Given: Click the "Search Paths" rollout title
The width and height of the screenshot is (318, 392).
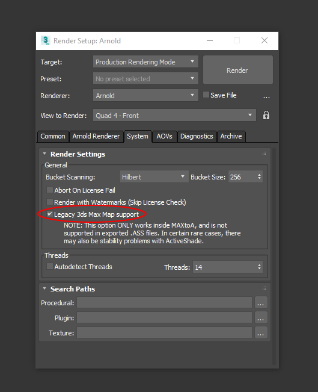Looking at the screenshot, I should pos(73,289).
